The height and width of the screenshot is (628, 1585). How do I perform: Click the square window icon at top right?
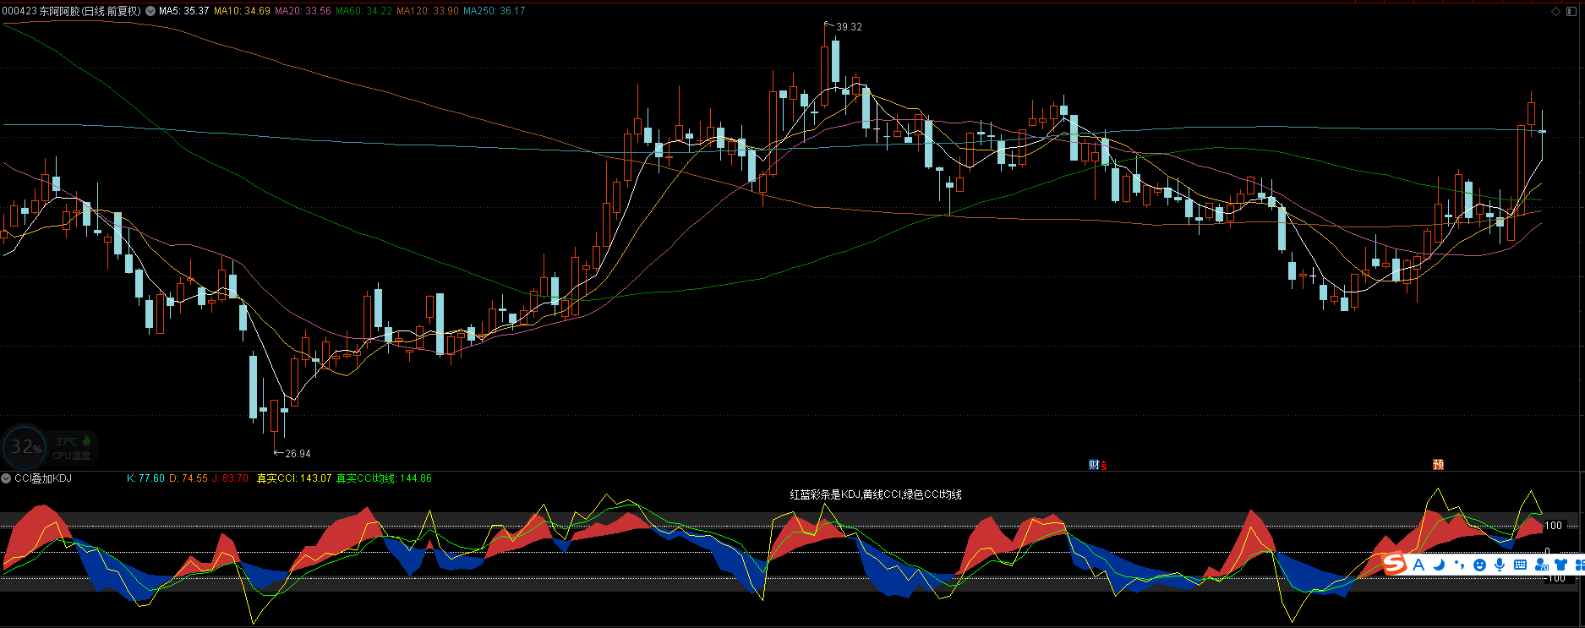[x=1572, y=11]
